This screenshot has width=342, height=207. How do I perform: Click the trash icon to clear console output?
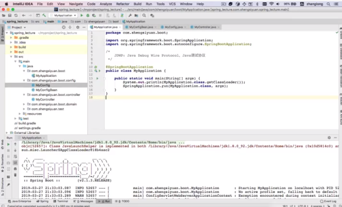point(15,176)
